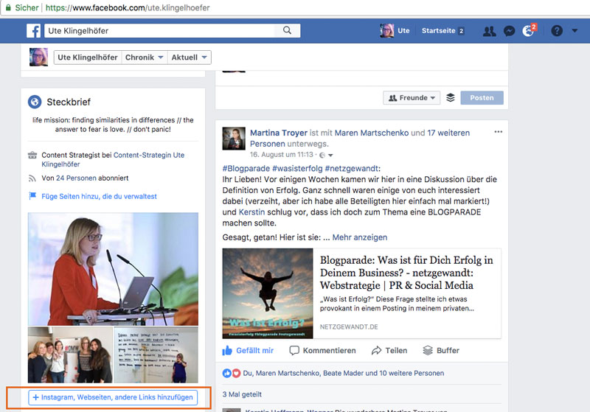
Task: Click Ute Klingelhöfer profile tab button
Action: tap(88, 57)
